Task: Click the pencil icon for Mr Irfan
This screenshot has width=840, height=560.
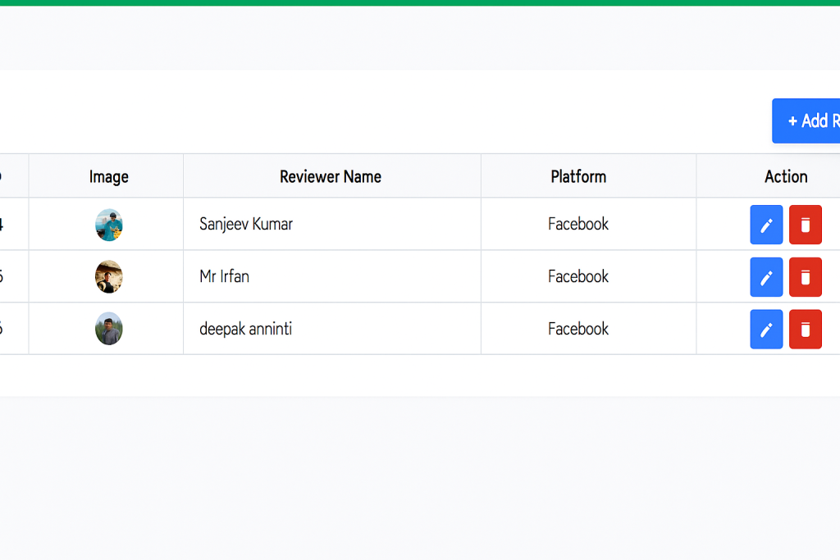Action: [x=766, y=277]
